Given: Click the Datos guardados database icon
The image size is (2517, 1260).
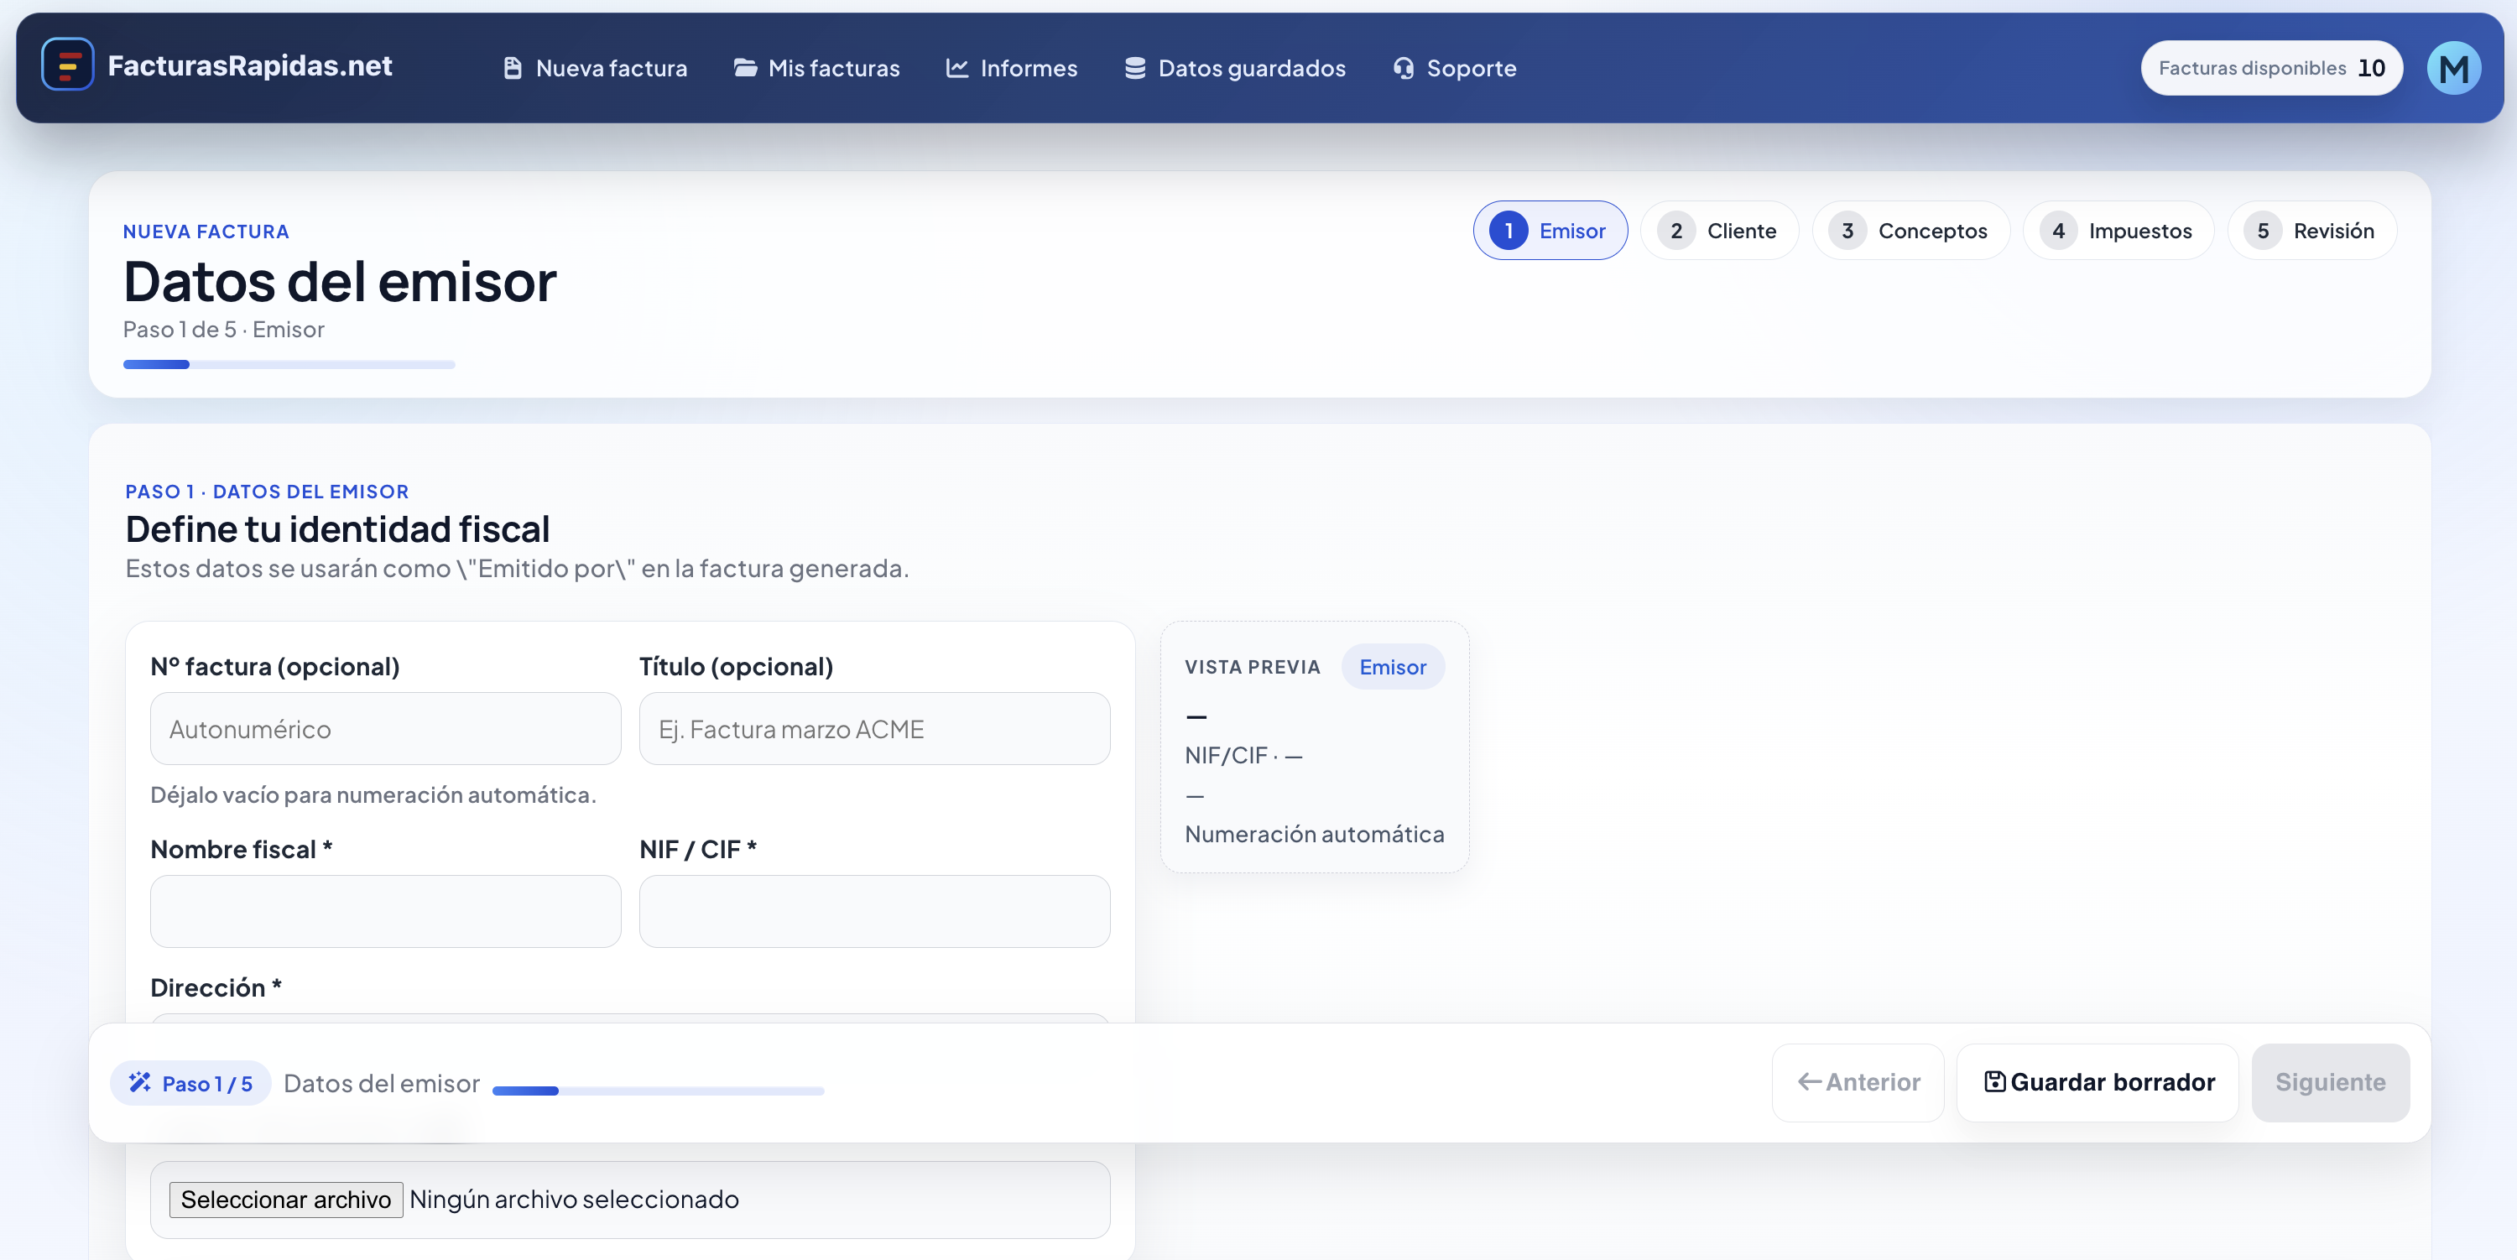Looking at the screenshot, I should coord(1134,69).
